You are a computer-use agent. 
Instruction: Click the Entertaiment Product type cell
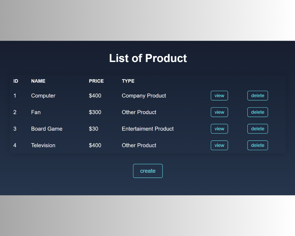click(x=148, y=129)
